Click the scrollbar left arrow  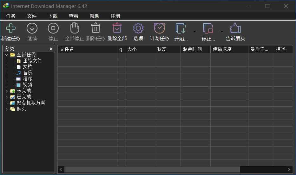(x=61, y=169)
